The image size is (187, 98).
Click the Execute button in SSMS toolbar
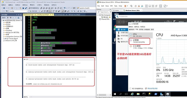(x=34, y=11)
